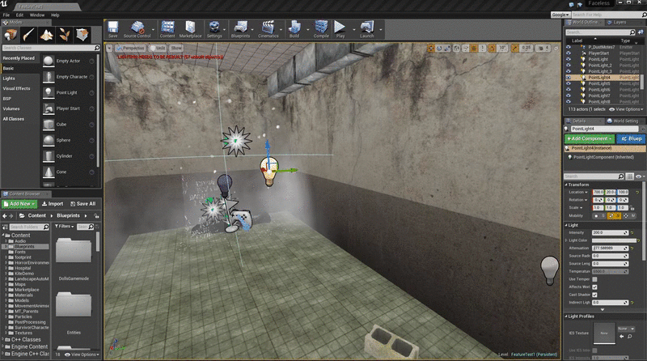
Task: Click the Attenuation Radius value field
Action: pos(611,248)
